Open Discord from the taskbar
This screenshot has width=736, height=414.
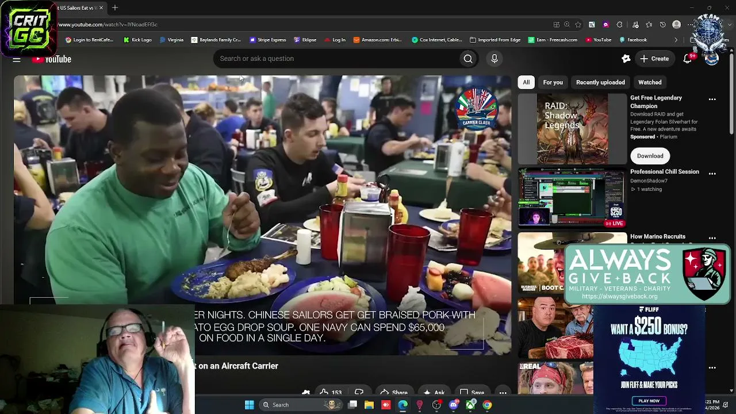pos(454,405)
